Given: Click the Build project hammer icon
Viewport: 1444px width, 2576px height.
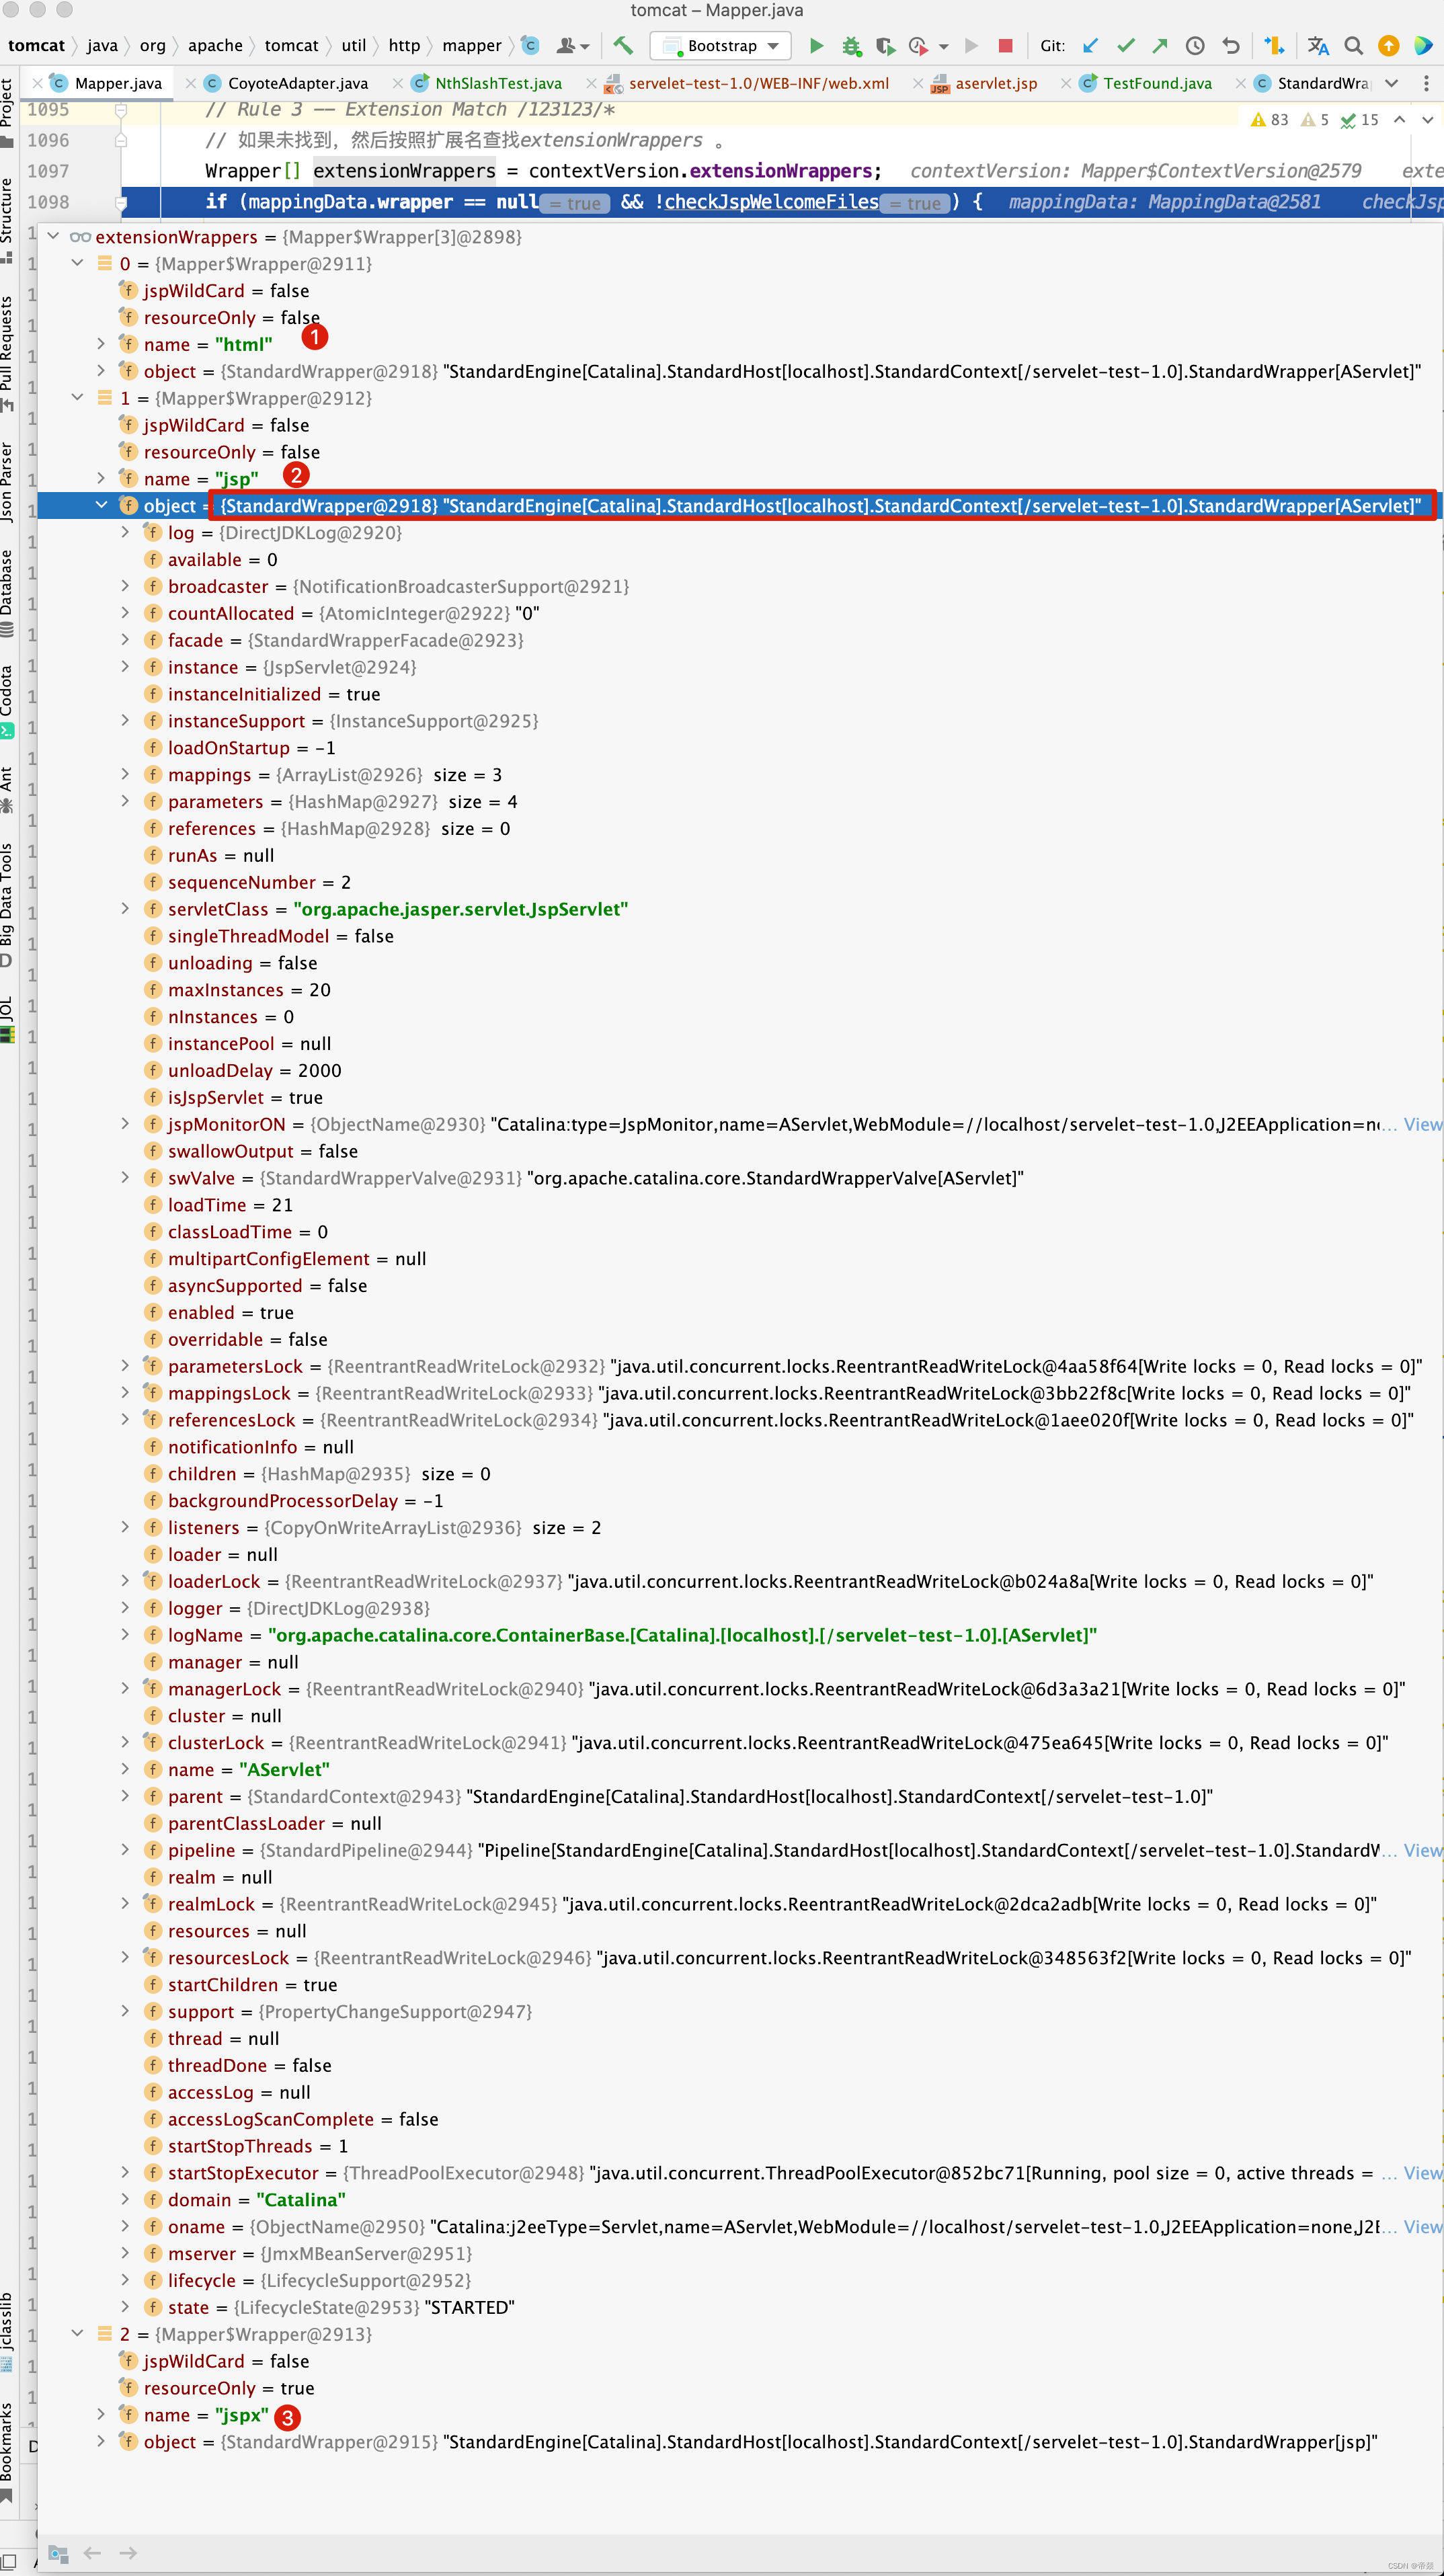Looking at the screenshot, I should (x=623, y=45).
